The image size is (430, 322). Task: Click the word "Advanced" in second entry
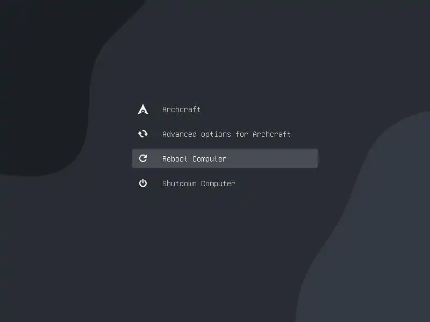pyautogui.click(x=180, y=134)
